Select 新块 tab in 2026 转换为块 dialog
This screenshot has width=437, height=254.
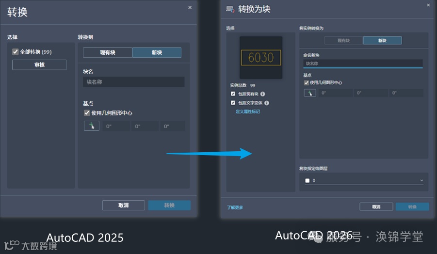click(382, 41)
